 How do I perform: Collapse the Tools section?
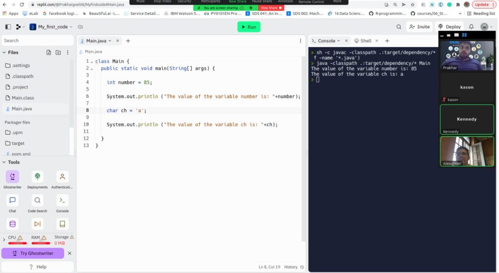click(x=4, y=163)
